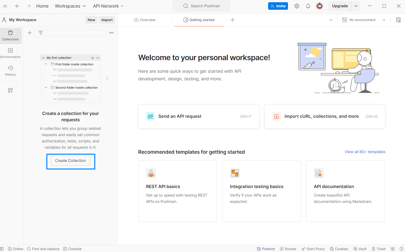Open View all 80+ templates link
405x252 pixels.
(365, 152)
